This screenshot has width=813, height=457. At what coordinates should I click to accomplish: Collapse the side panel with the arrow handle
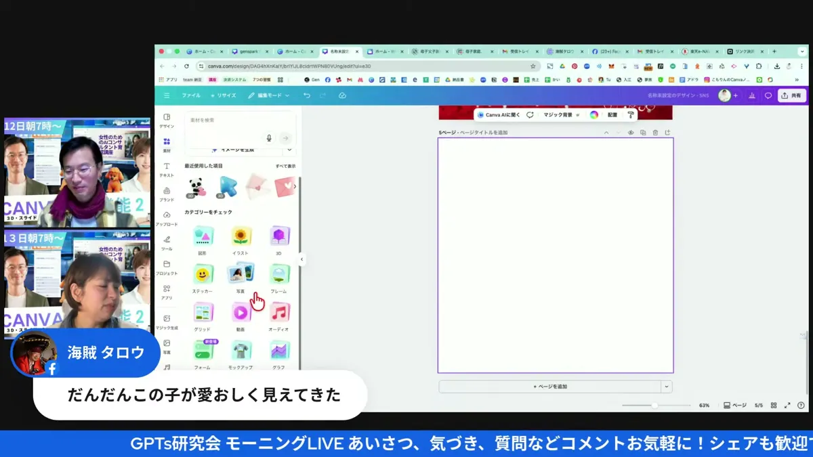(x=302, y=259)
